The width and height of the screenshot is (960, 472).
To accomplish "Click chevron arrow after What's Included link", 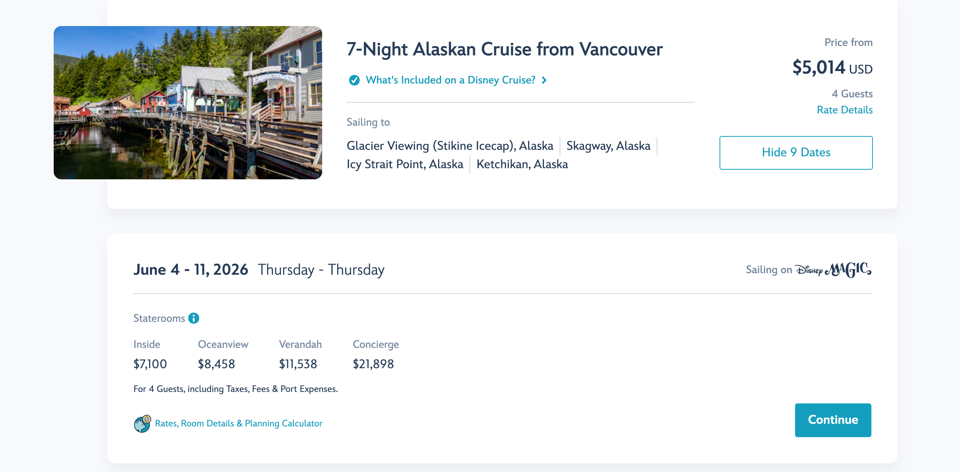I will coord(544,80).
